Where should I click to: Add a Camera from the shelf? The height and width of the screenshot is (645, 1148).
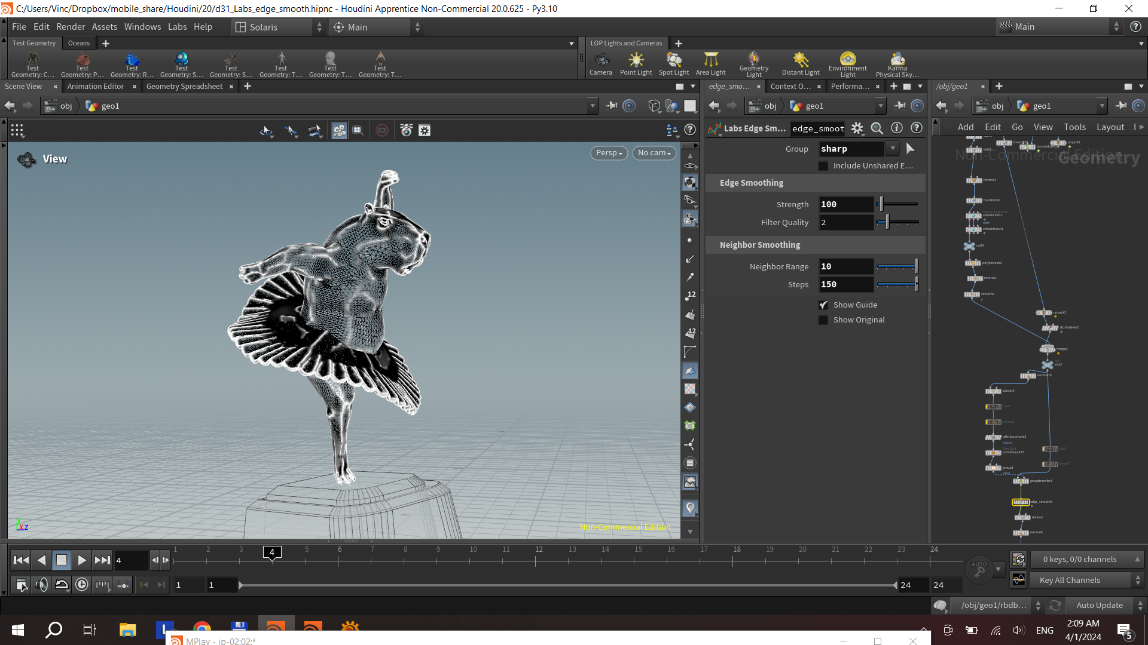point(601,64)
